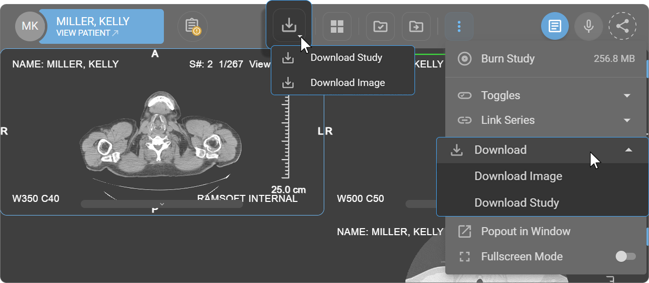Click the vertical measurement ruler scale
This screenshot has width=649, height=283.
[x=286, y=136]
